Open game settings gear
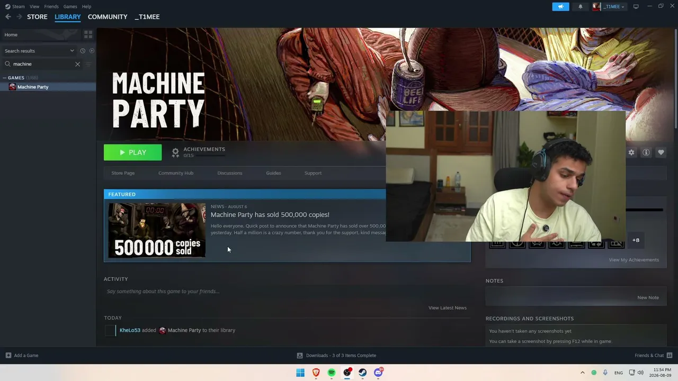The height and width of the screenshot is (381, 678). coord(631,152)
